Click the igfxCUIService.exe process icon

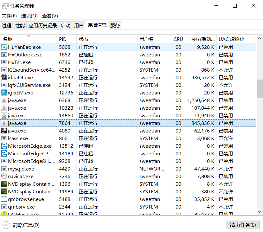[x=4, y=85]
